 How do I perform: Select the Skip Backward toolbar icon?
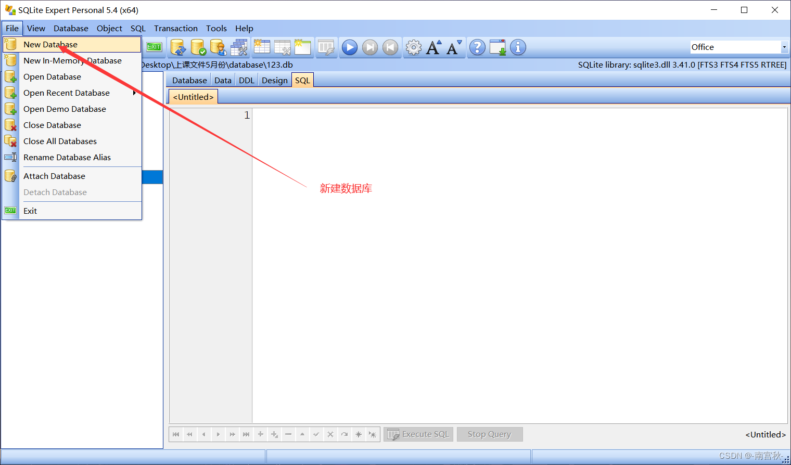tap(390, 47)
